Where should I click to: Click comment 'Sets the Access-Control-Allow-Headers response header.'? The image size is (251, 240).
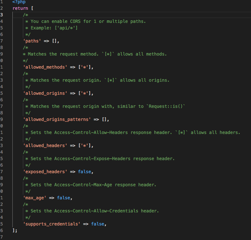click(x=101, y=133)
